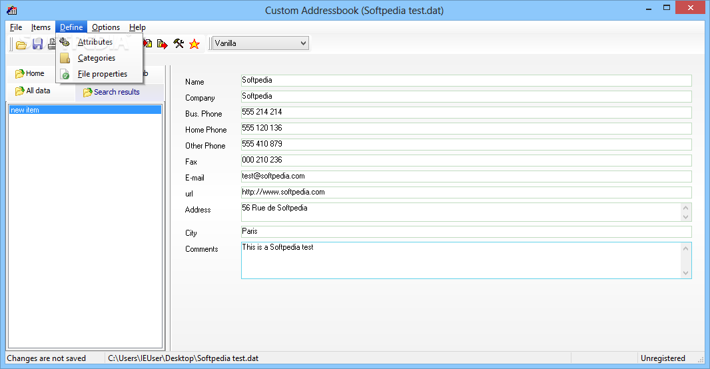Click the City input field
Viewport: 710px width, 369px height.
click(466, 231)
